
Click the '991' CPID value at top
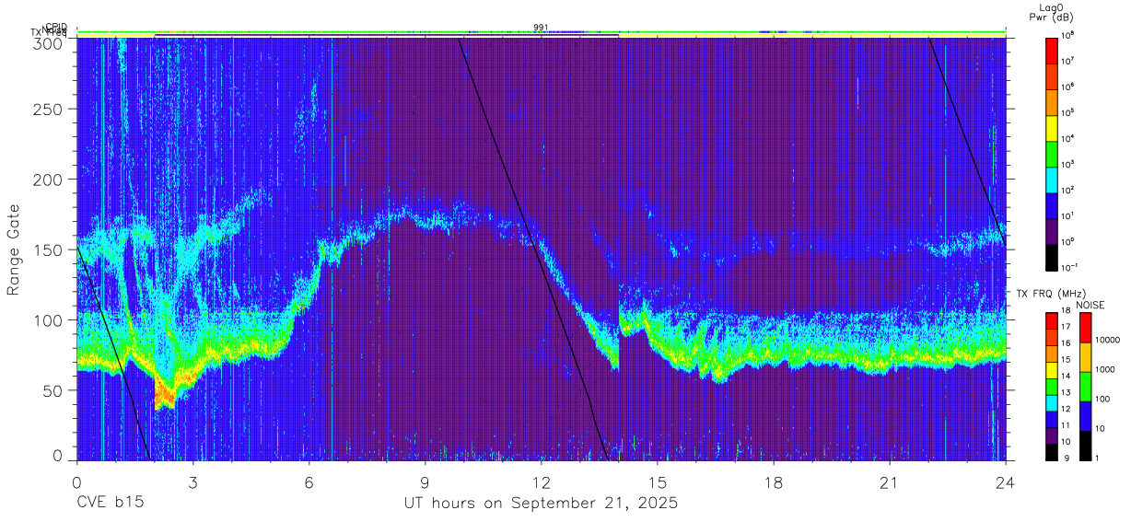541,28
